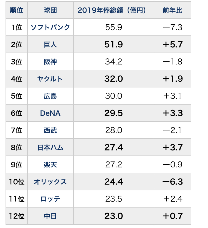Click the 前年比 column header
This screenshot has width=208, height=228.
pyautogui.click(x=173, y=10)
